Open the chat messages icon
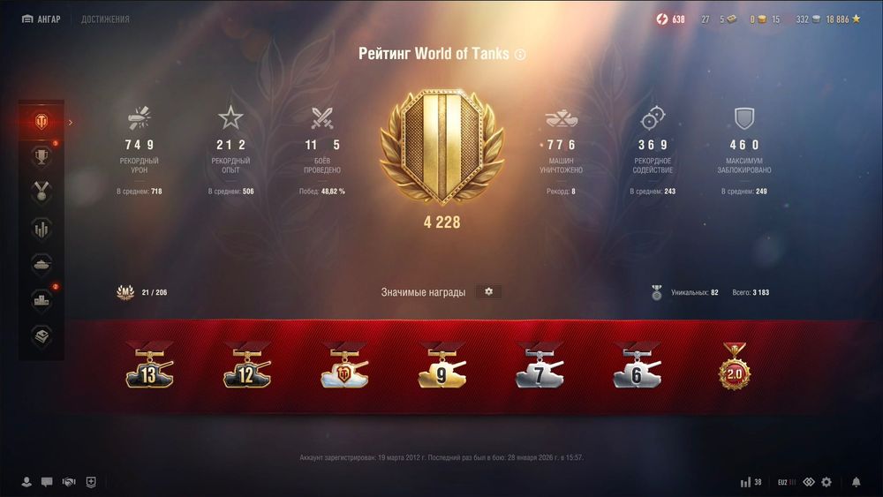Screen dimensions: 883x497 47,482
